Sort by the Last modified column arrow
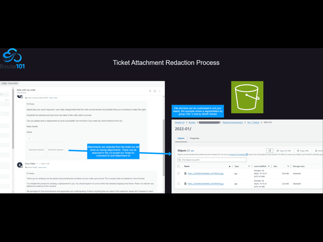Image resolution: width=323 pixels, height=242 pixels. point(269,166)
